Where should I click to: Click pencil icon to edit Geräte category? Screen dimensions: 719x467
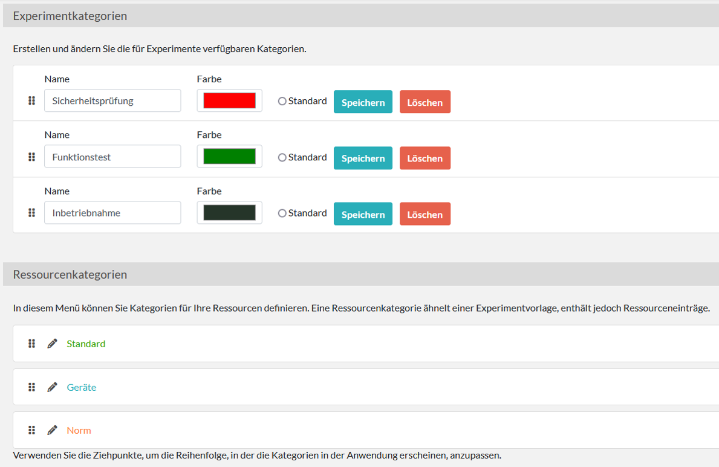pyautogui.click(x=53, y=387)
